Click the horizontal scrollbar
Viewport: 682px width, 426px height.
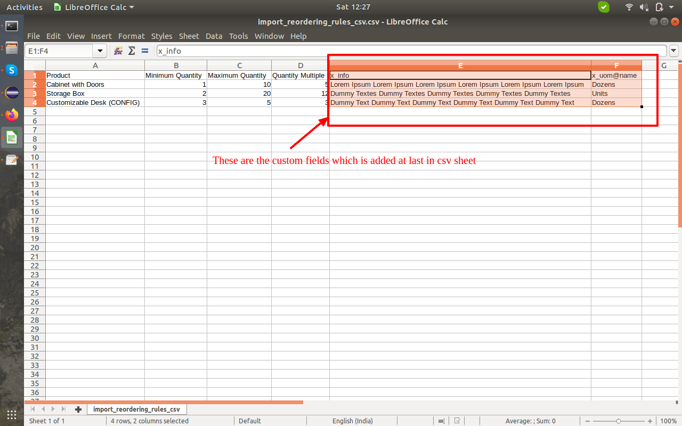(x=164, y=402)
